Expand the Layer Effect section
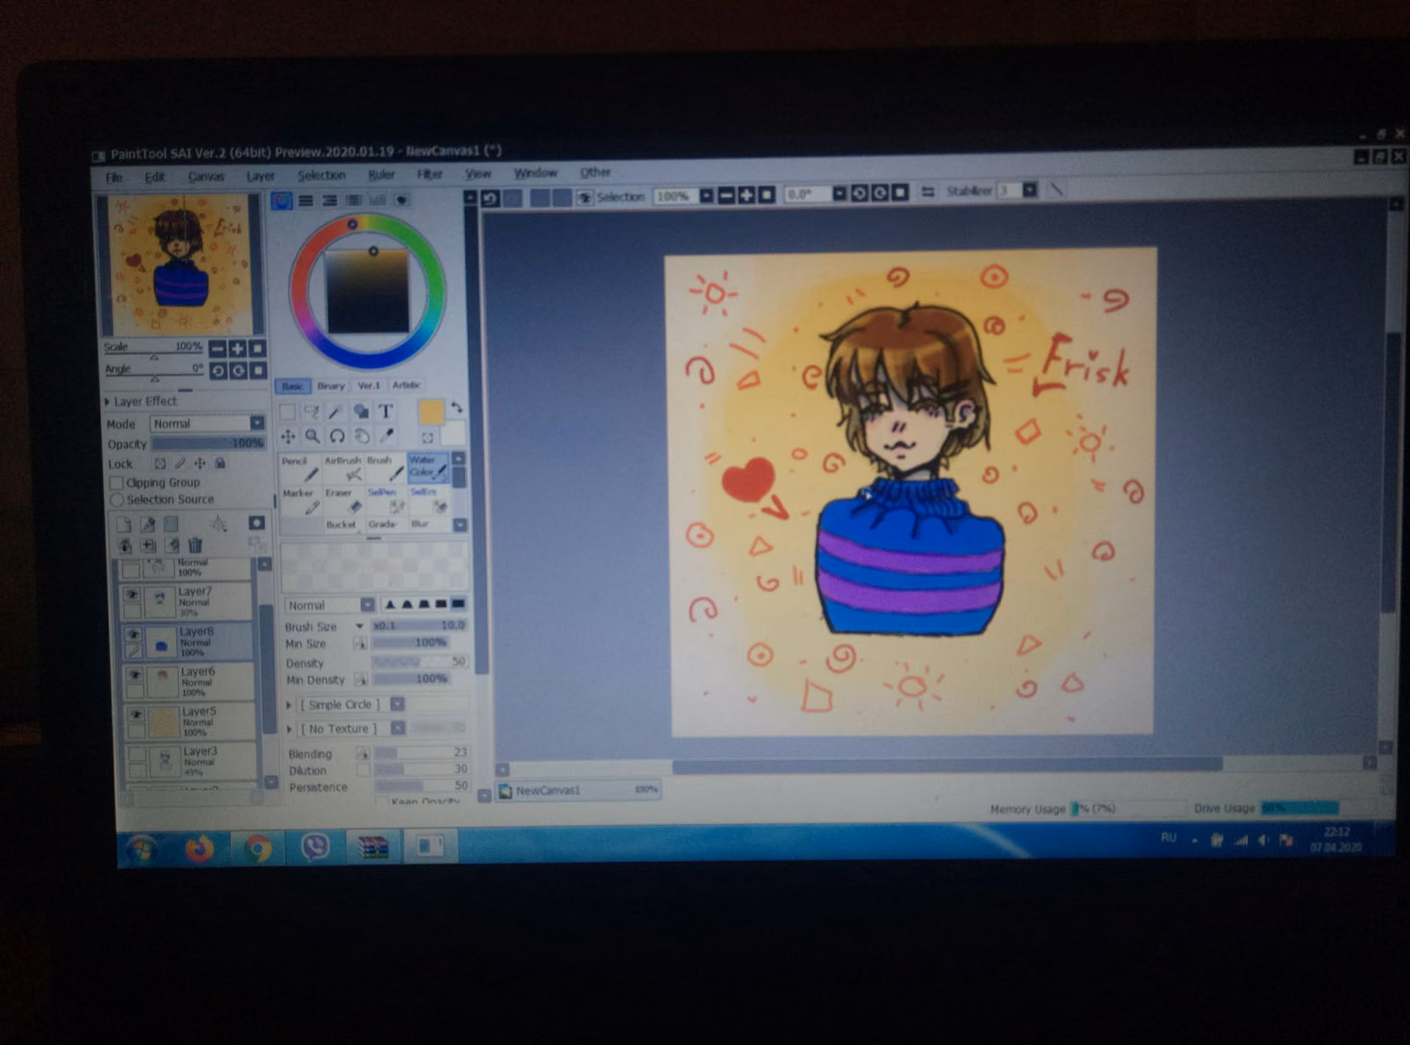 click(x=107, y=402)
